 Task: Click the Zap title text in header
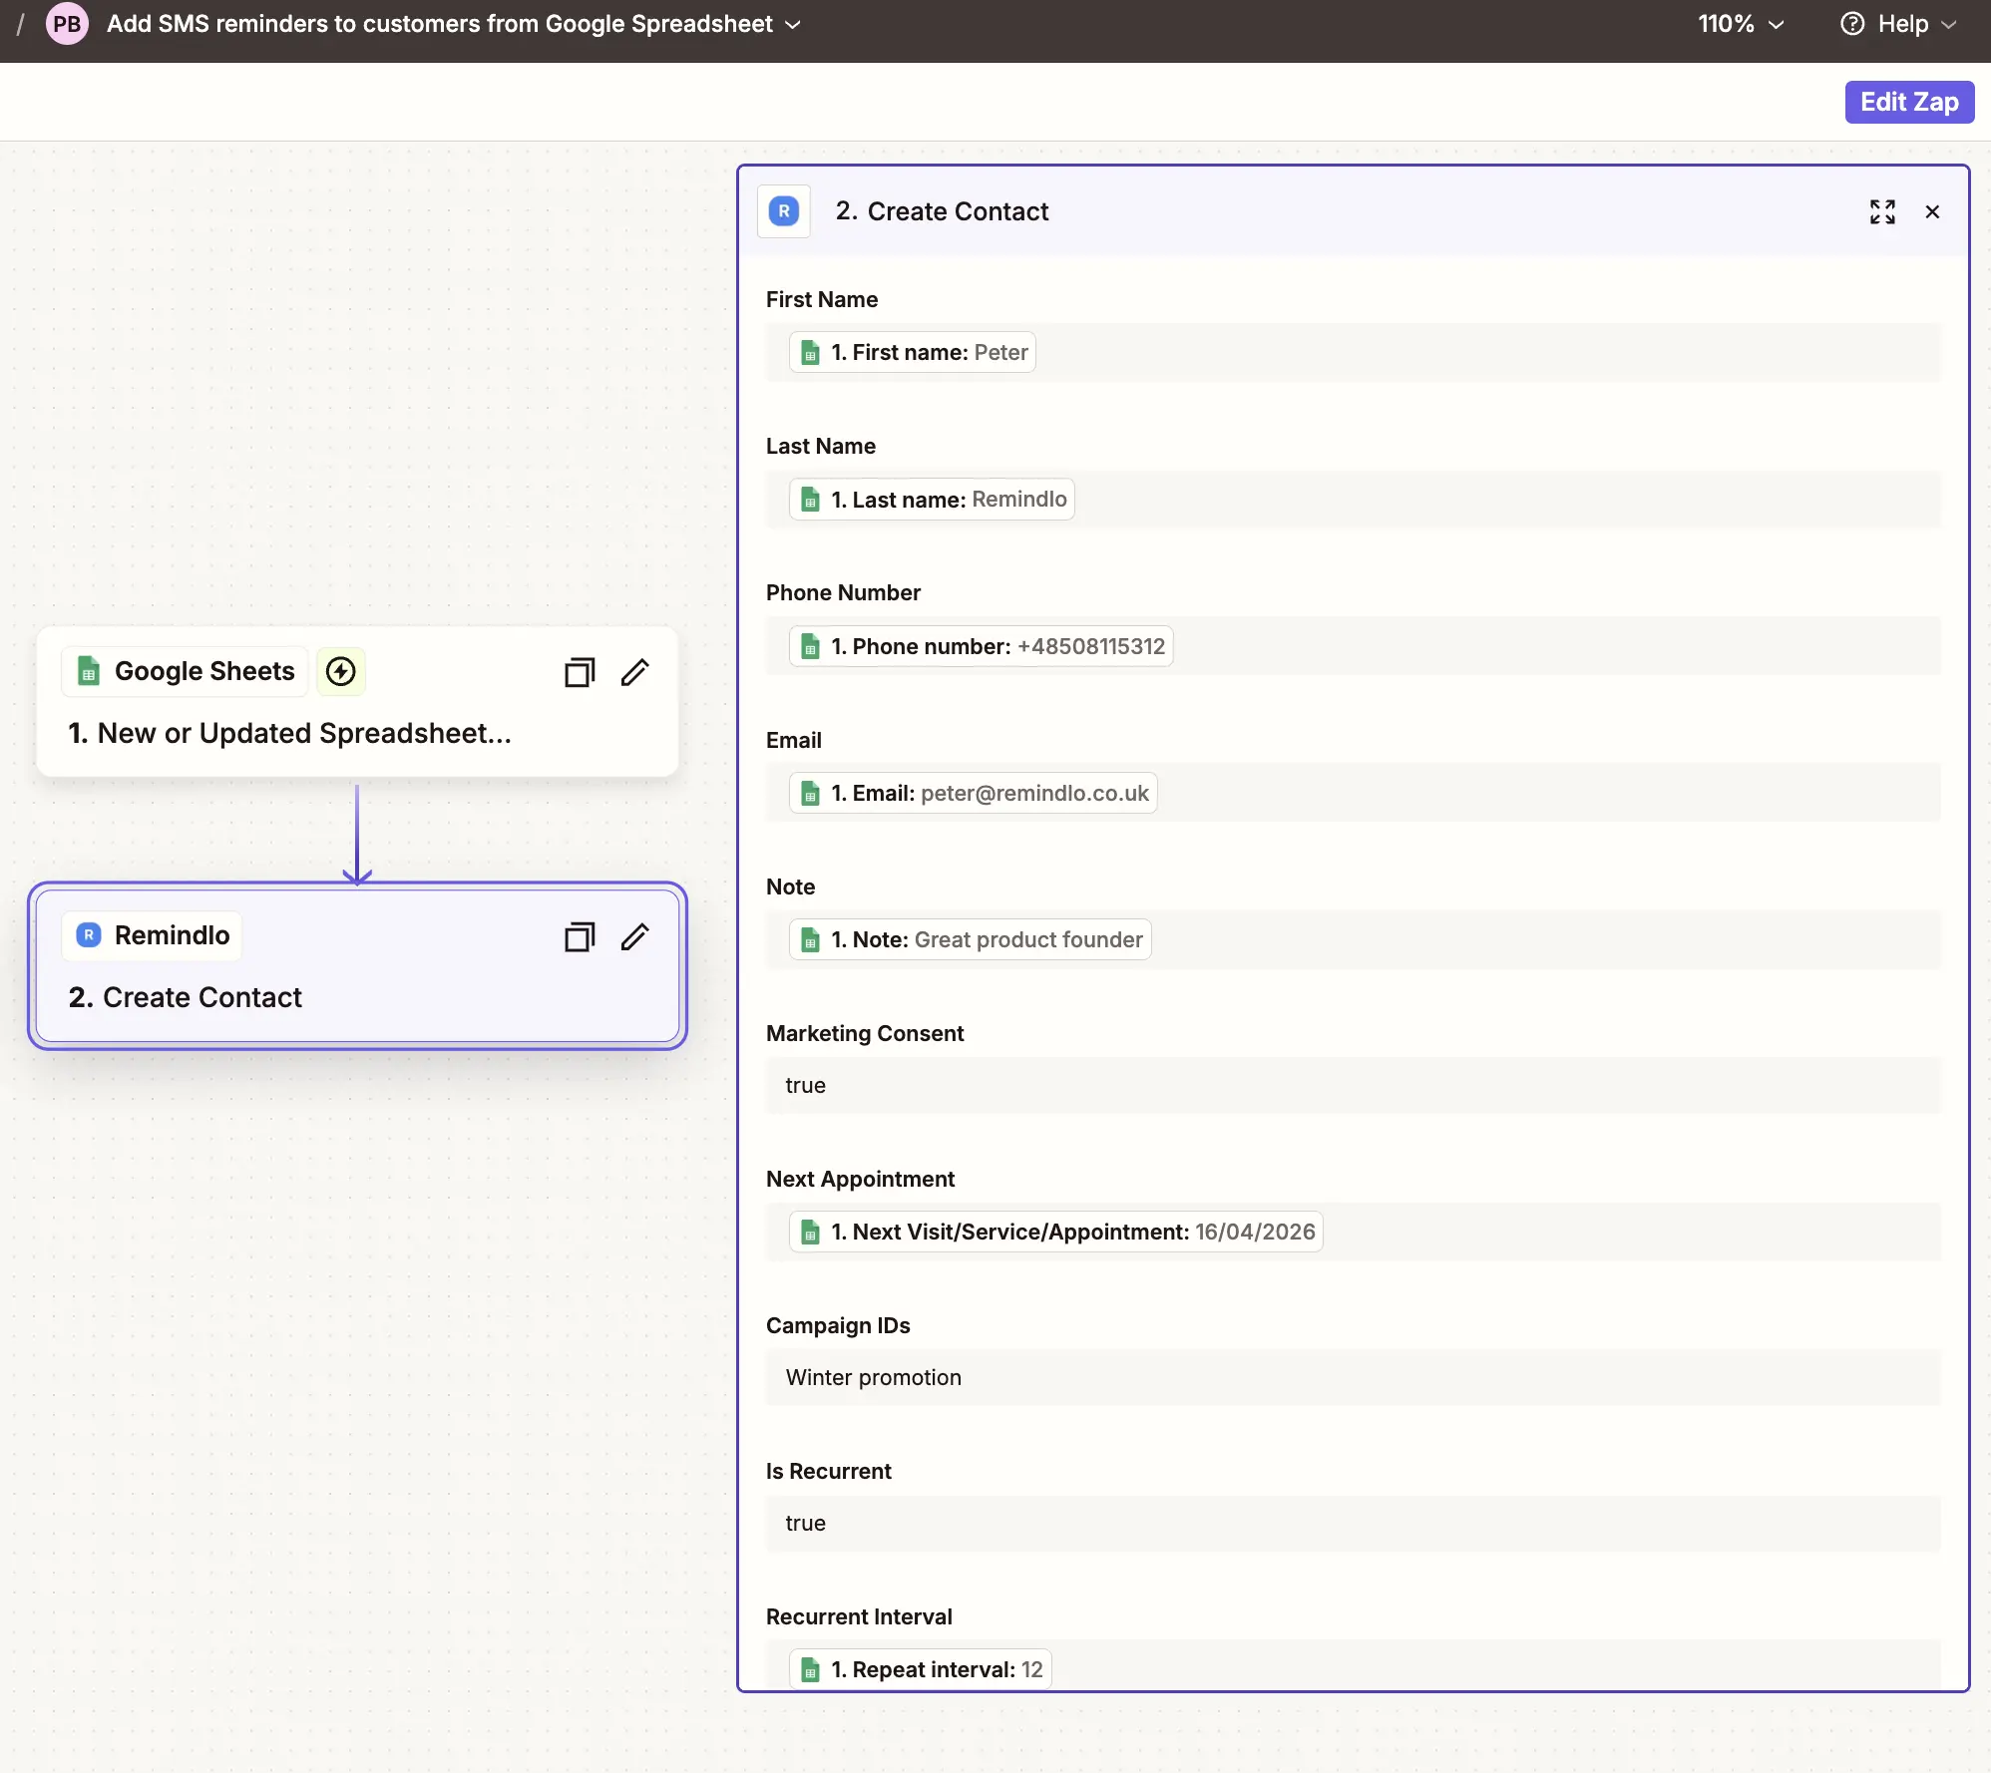(440, 24)
